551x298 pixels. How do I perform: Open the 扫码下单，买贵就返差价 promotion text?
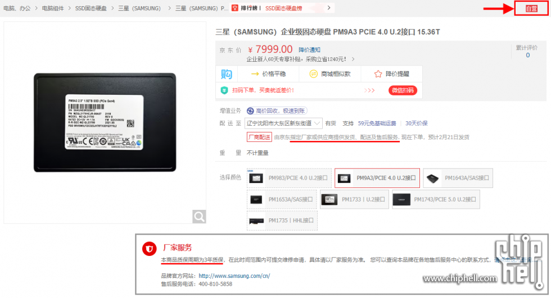(x=263, y=90)
